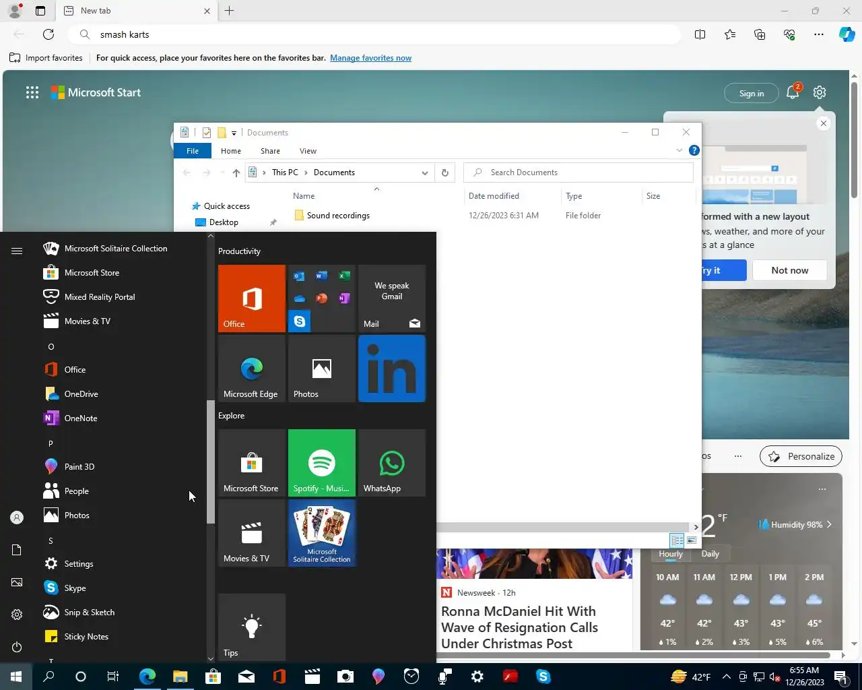Click the Skype icon inside the Office apps tile
The height and width of the screenshot is (690, 862).
(x=299, y=321)
